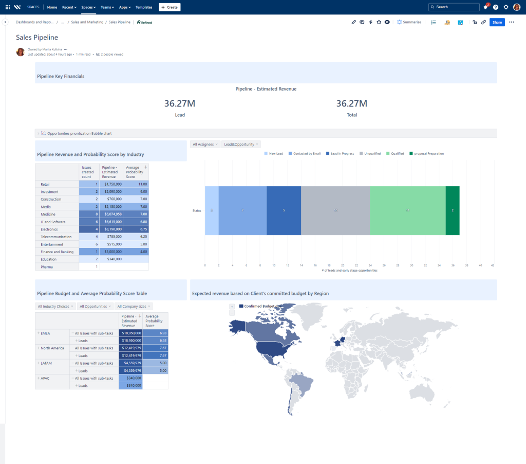Expand the Opportunities prioritization Bubble chart section
The image size is (526, 464).
[x=39, y=133]
